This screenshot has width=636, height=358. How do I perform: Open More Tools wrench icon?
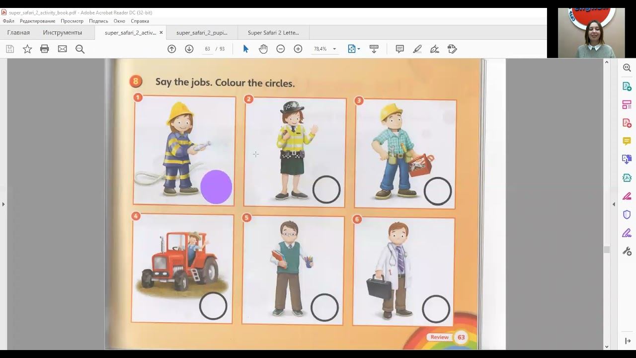pos(627,251)
